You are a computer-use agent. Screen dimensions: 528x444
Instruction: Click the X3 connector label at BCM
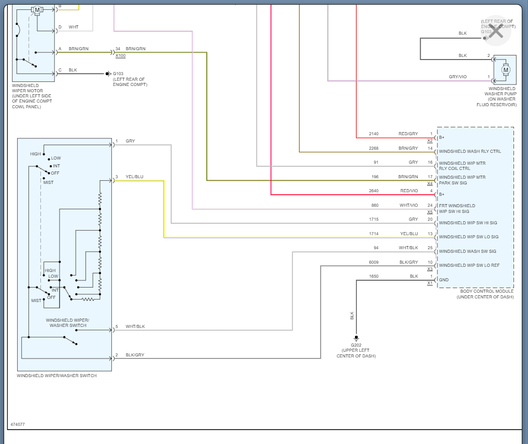430,269
